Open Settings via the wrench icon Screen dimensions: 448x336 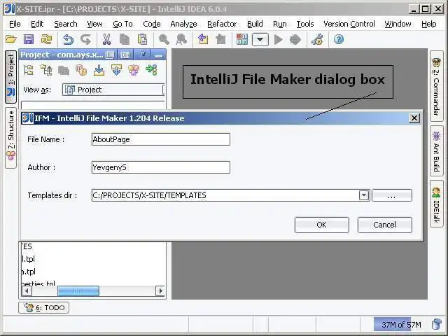pos(317,39)
